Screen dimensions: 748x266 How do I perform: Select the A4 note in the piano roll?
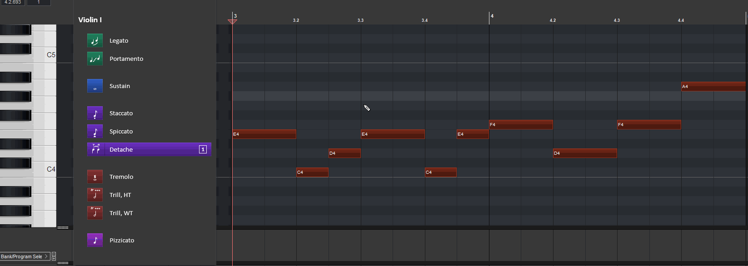(x=713, y=86)
